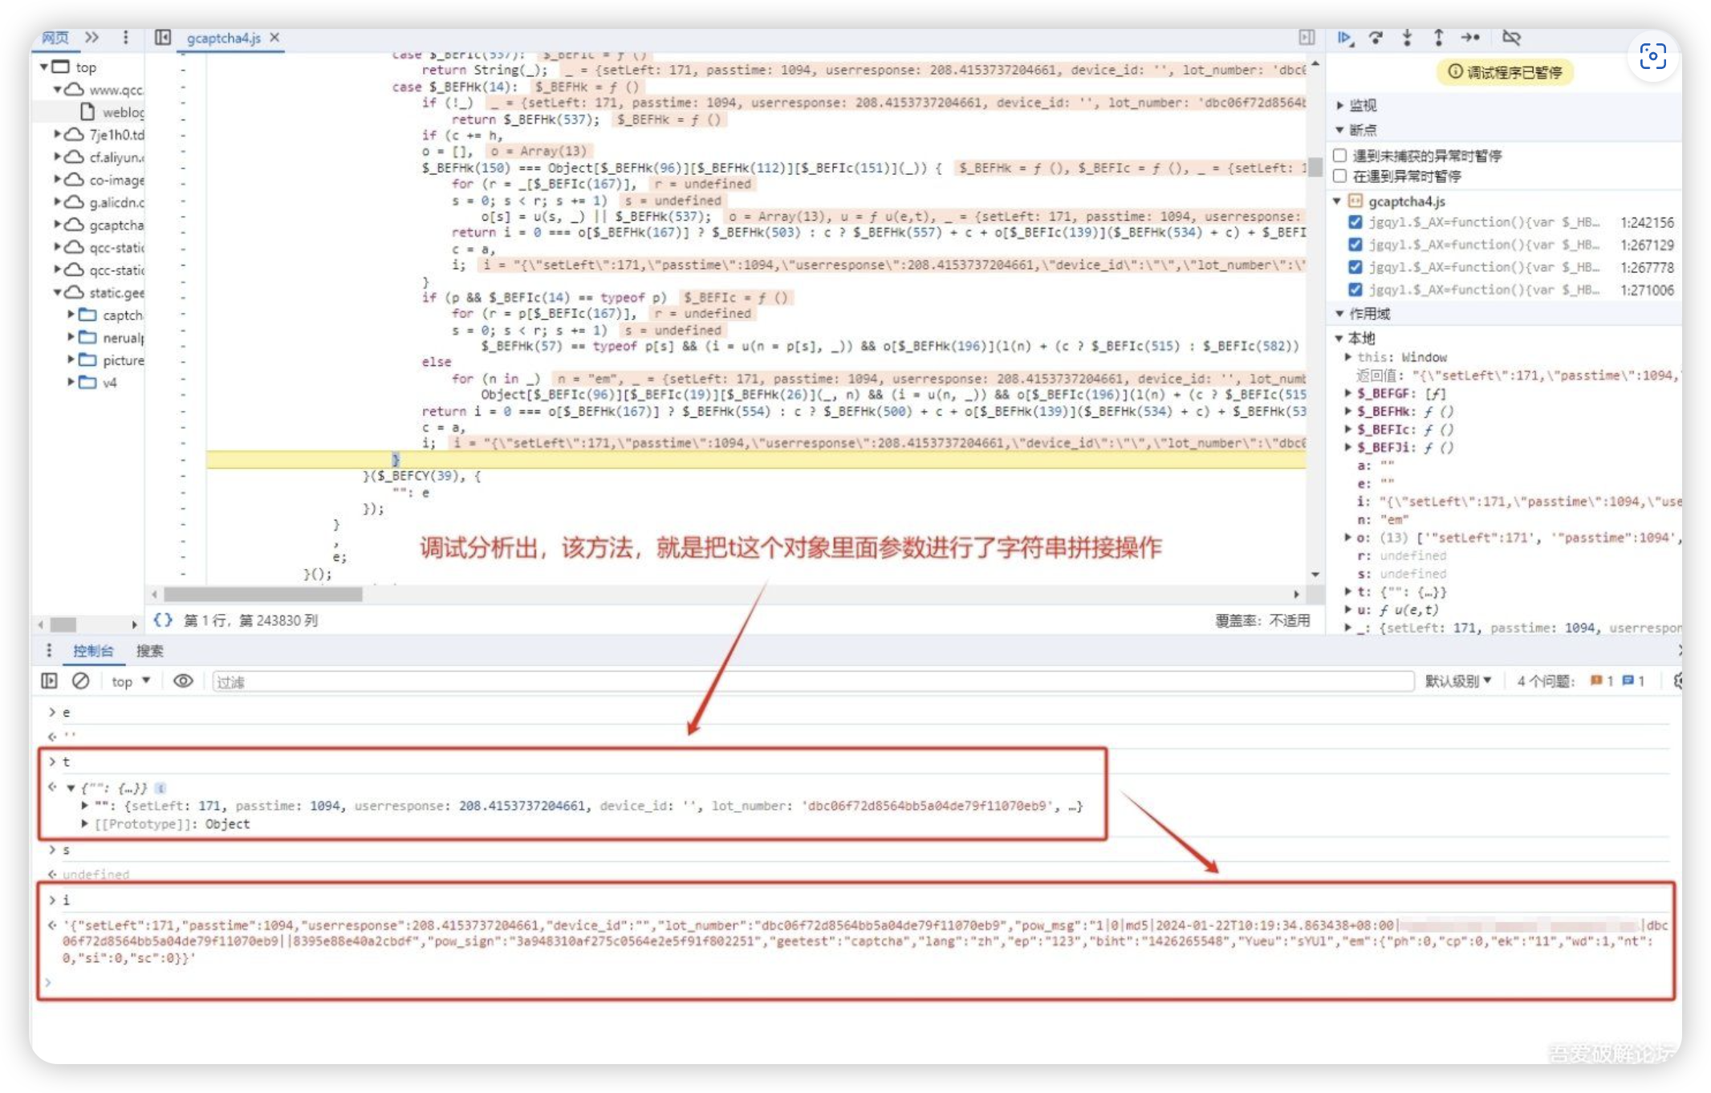Click the clear console icon

(x=80, y=681)
